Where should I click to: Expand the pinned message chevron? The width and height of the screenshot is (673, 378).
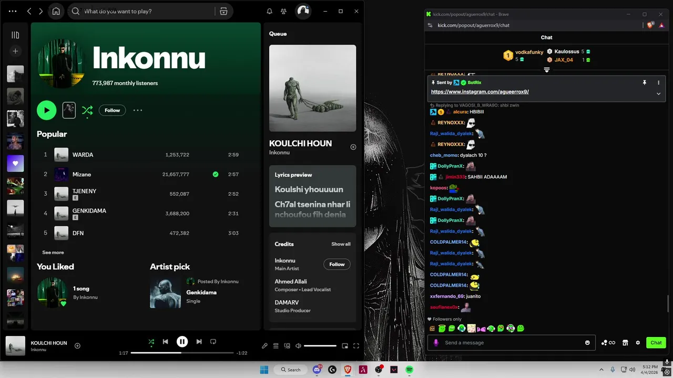coord(658,93)
